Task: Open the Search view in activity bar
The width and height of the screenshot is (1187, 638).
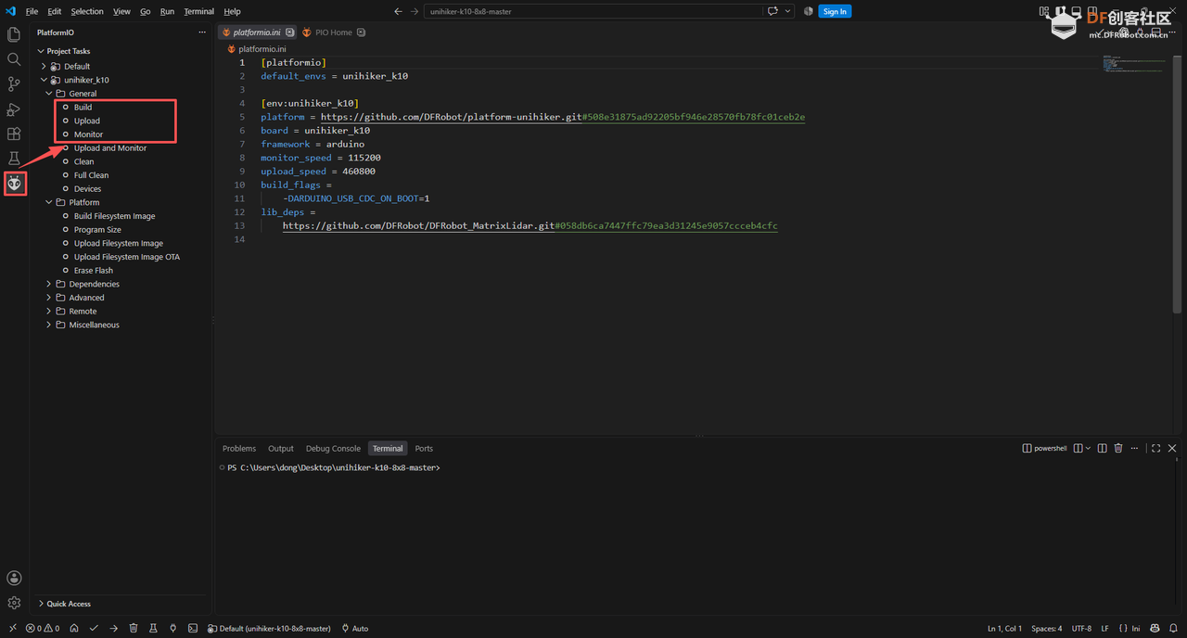Action: click(14, 59)
